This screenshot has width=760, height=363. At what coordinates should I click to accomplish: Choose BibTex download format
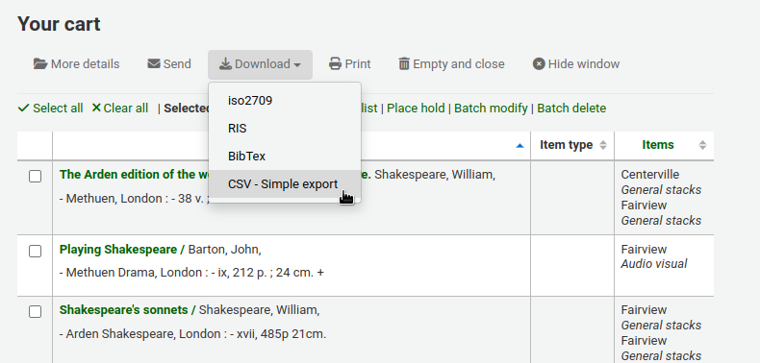tap(285, 157)
